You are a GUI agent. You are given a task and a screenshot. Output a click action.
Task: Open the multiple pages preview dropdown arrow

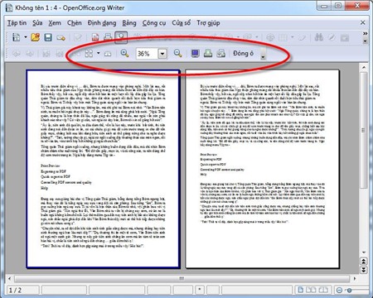[x=99, y=53]
